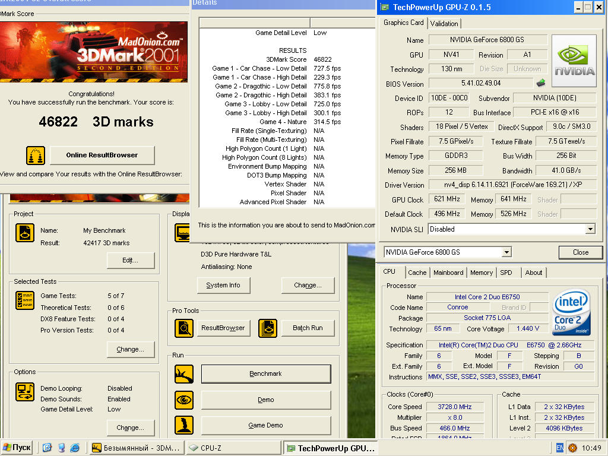
Task: Click the show desktop quick launch icon
Action: coord(47,448)
